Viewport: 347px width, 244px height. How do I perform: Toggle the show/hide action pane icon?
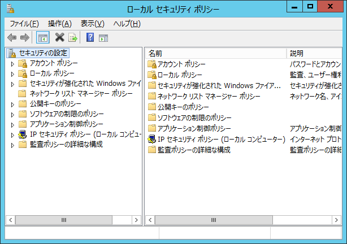click(x=103, y=38)
